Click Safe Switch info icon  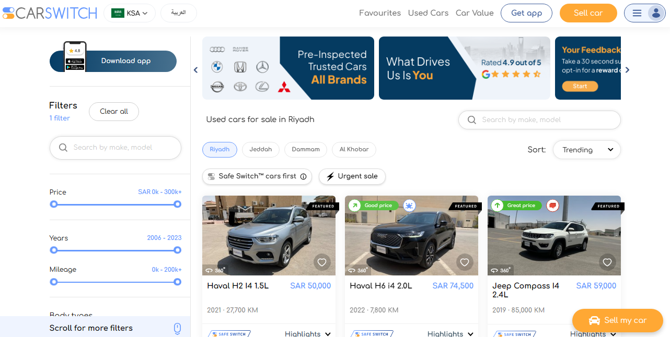[x=303, y=176]
